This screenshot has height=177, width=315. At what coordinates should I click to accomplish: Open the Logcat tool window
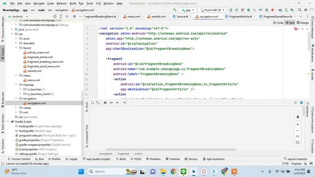click(71, 159)
